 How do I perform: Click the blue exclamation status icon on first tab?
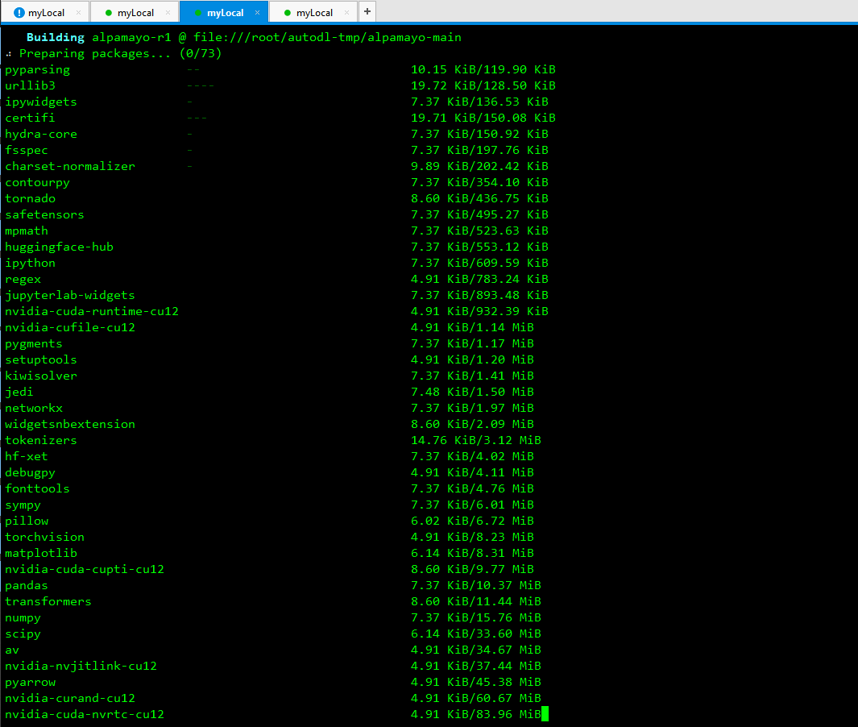[x=19, y=13]
